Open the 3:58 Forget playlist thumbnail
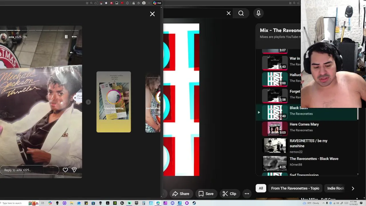The width and height of the screenshot is (366, 206). point(274,96)
